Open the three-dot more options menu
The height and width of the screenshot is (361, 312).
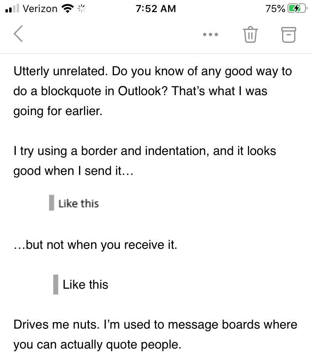point(210,34)
